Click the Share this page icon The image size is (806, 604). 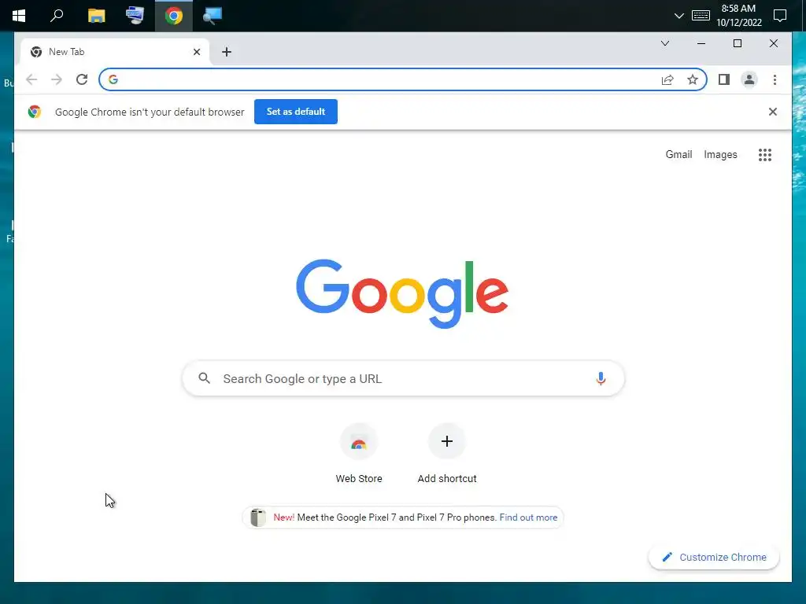[x=667, y=79]
